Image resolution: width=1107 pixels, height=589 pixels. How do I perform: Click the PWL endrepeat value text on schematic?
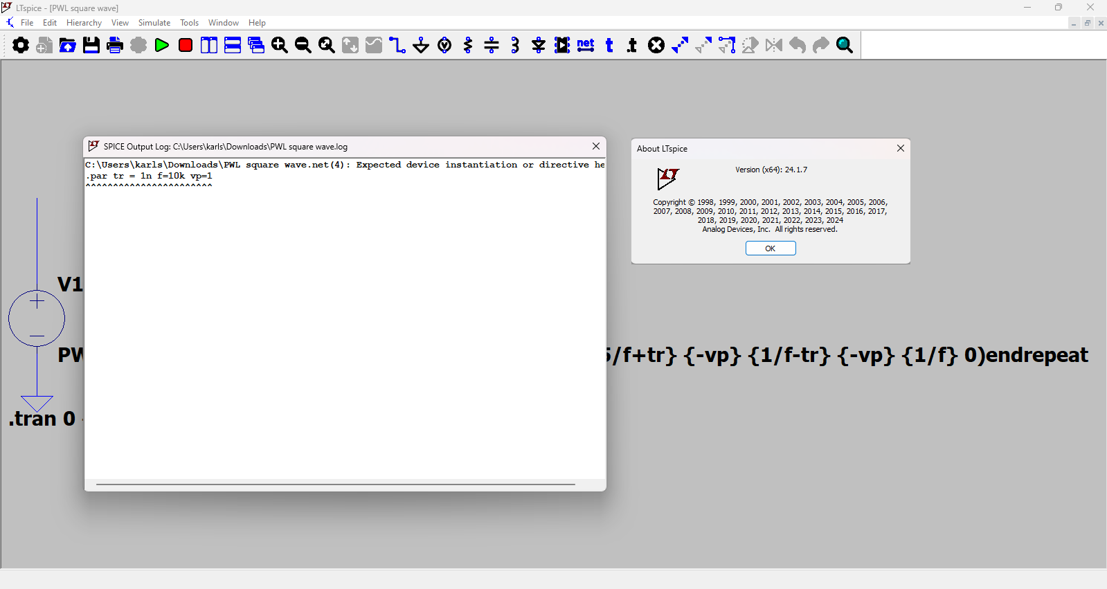click(847, 355)
